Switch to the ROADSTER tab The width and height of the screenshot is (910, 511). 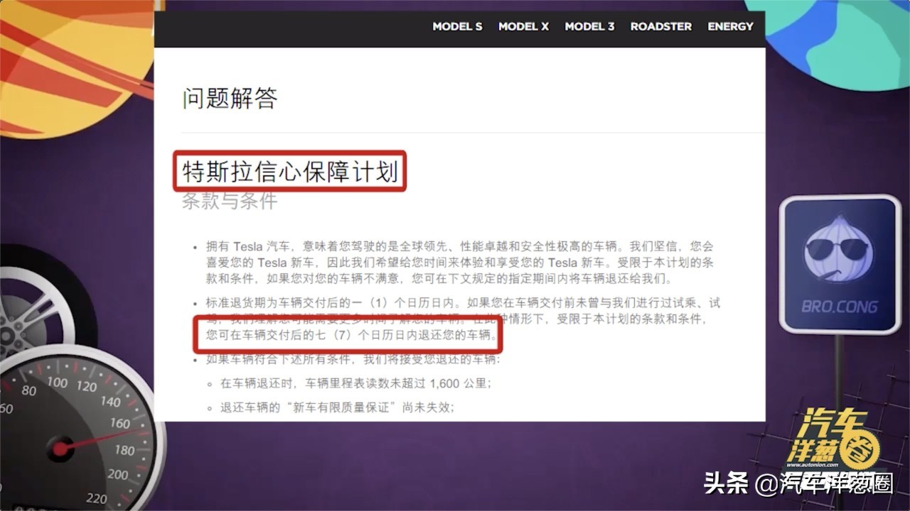(660, 26)
